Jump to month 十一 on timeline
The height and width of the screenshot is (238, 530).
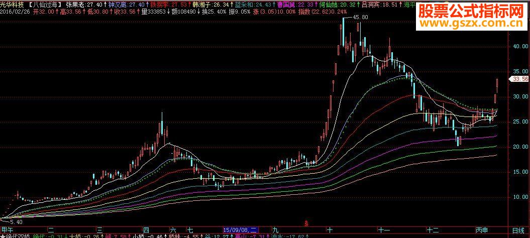(x=384, y=230)
